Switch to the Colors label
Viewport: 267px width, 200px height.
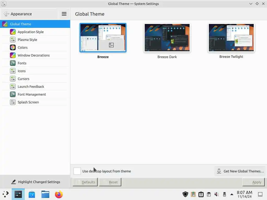(x=23, y=47)
